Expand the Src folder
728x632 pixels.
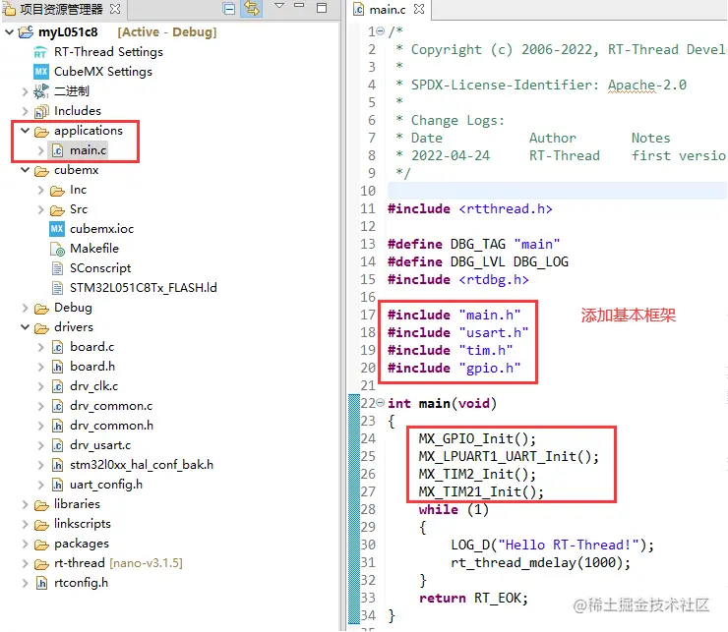[x=41, y=209]
